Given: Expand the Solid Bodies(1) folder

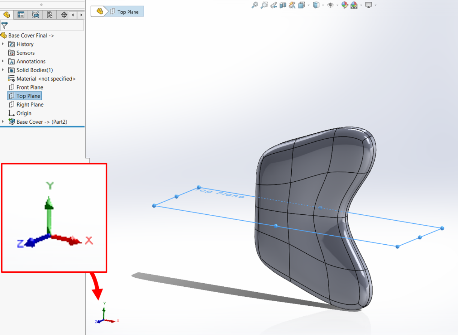Looking at the screenshot, I should pyautogui.click(x=3, y=70).
